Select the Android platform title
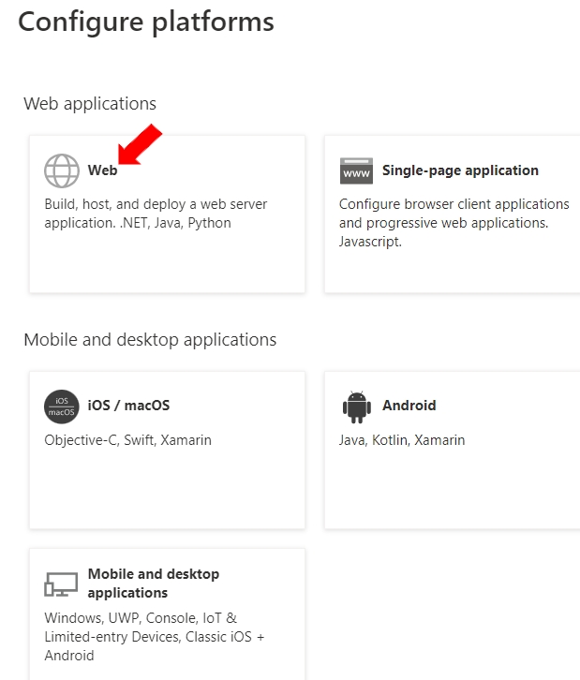This screenshot has height=680, width=580. click(409, 406)
